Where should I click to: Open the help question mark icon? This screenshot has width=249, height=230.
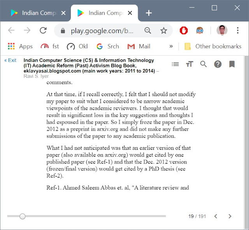(x=218, y=64)
